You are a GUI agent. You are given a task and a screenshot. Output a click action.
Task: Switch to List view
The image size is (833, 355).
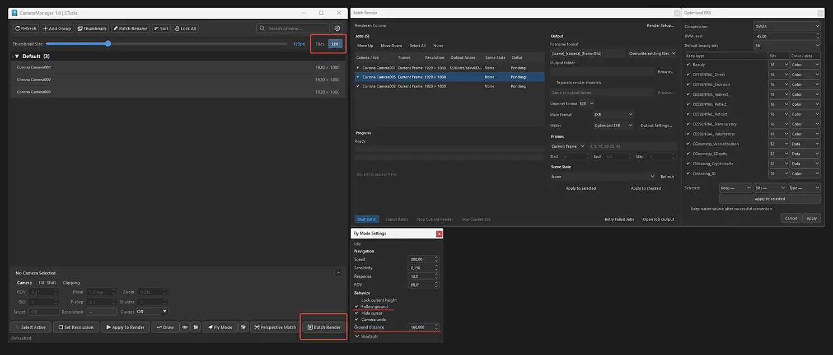pyautogui.click(x=335, y=44)
